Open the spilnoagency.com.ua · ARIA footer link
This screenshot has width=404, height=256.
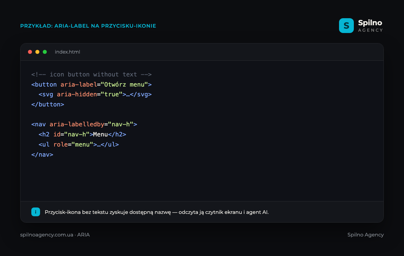[55, 235]
